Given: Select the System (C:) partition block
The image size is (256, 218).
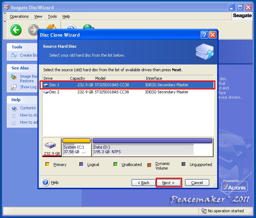Looking at the screenshot, I should coord(76,147).
